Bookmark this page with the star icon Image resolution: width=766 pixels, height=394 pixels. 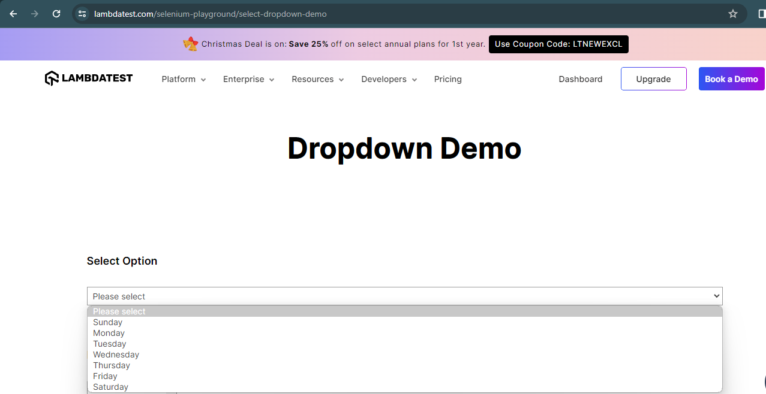point(733,14)
